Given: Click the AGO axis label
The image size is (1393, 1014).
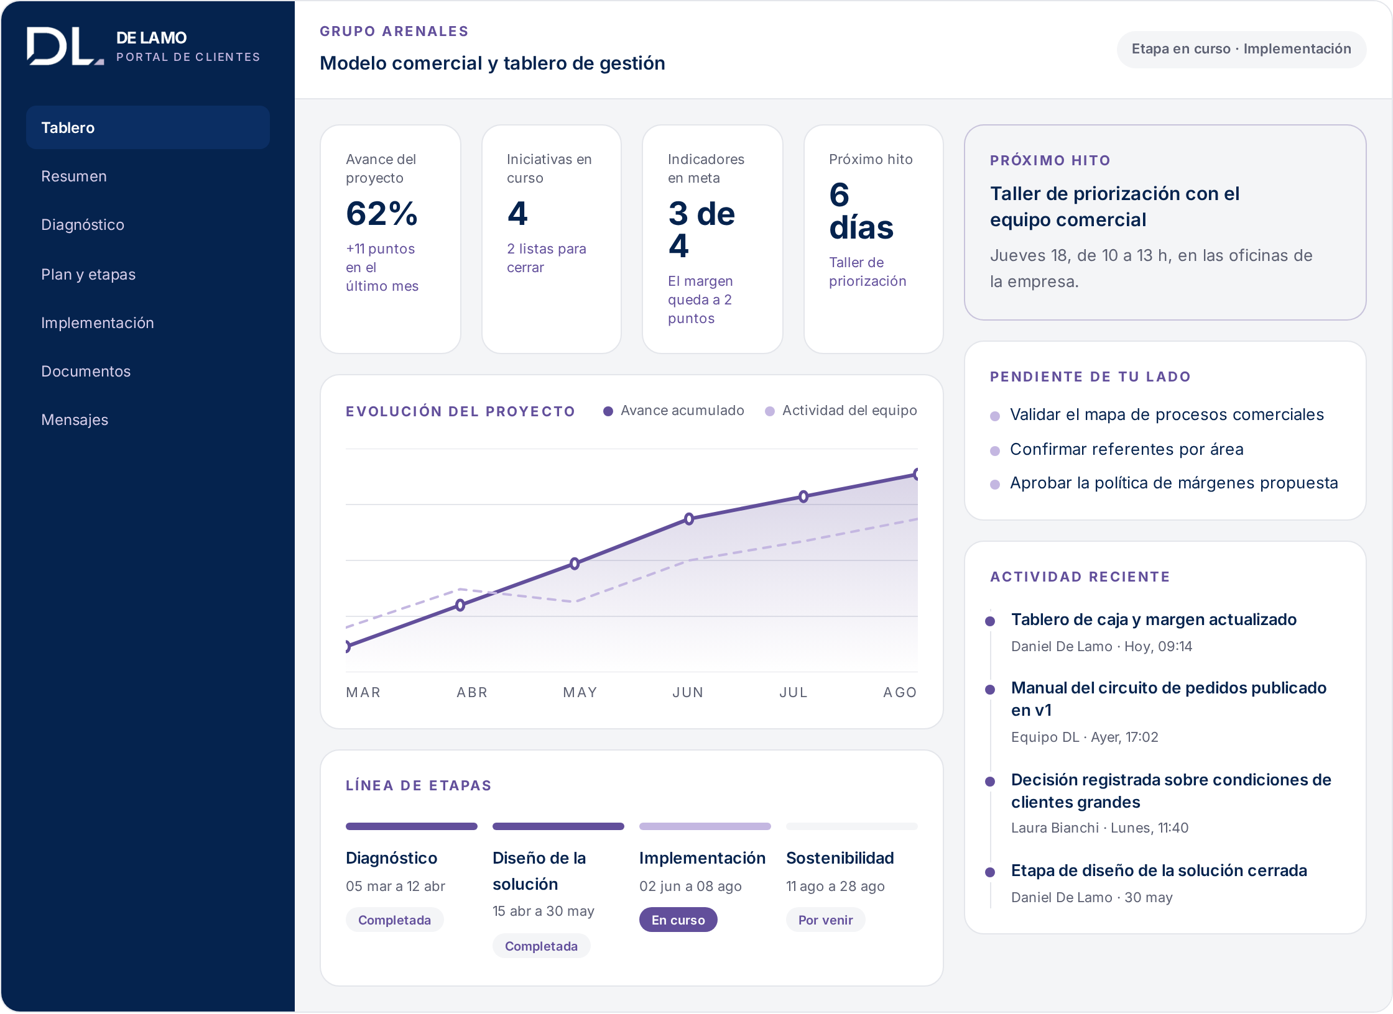Looking at the screenshot, I should (x=900, y=692).
